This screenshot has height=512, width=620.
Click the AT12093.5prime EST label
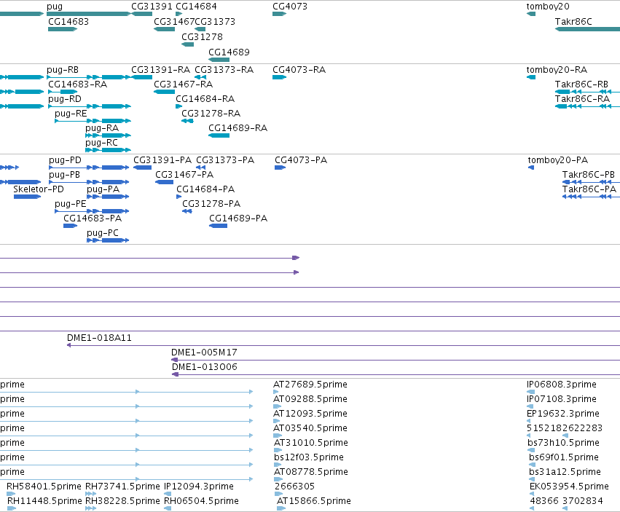coord(310,414)
